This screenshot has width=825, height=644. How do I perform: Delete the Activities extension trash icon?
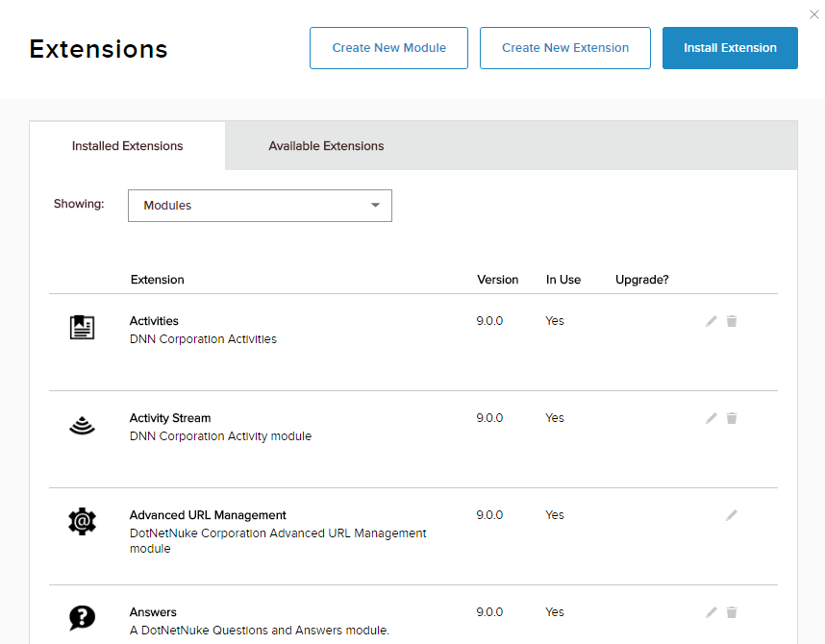[732, 321]
